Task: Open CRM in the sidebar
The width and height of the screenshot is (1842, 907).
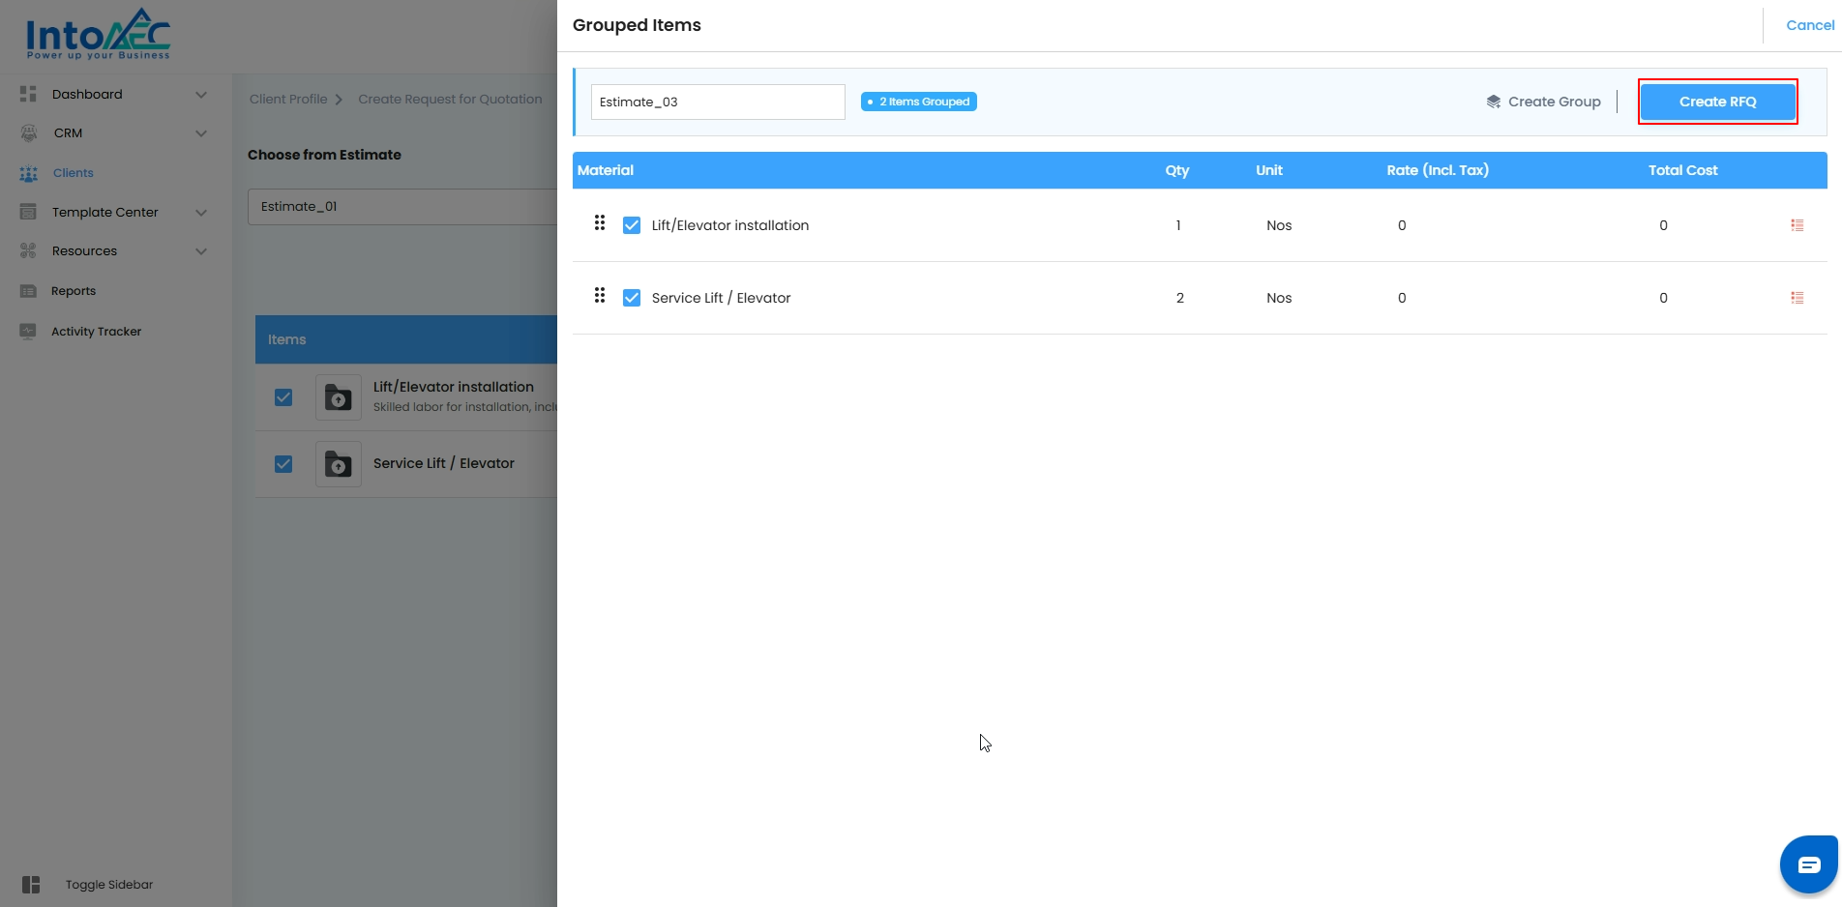Action: (68, 133)
